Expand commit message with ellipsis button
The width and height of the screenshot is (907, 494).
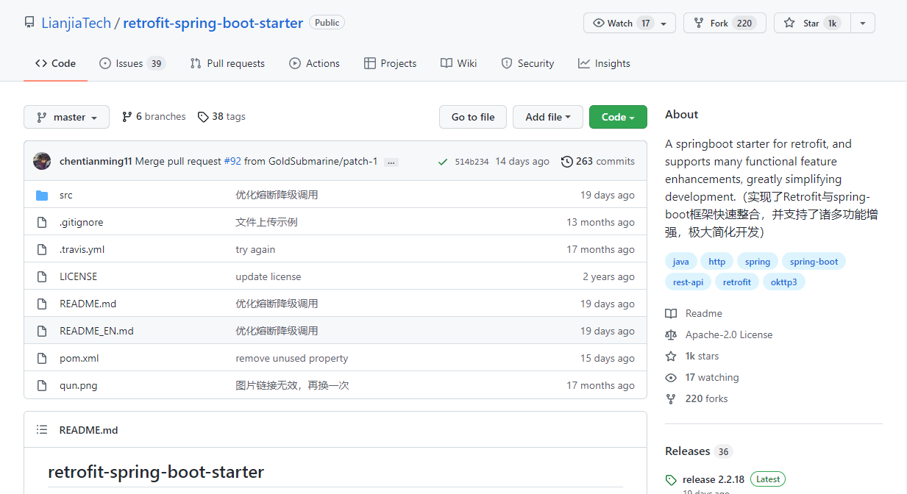pos(391,162)
